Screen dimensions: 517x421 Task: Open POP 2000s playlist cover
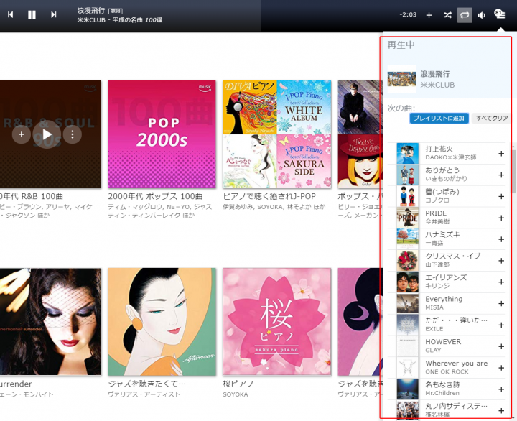click(x=162, y=134)
